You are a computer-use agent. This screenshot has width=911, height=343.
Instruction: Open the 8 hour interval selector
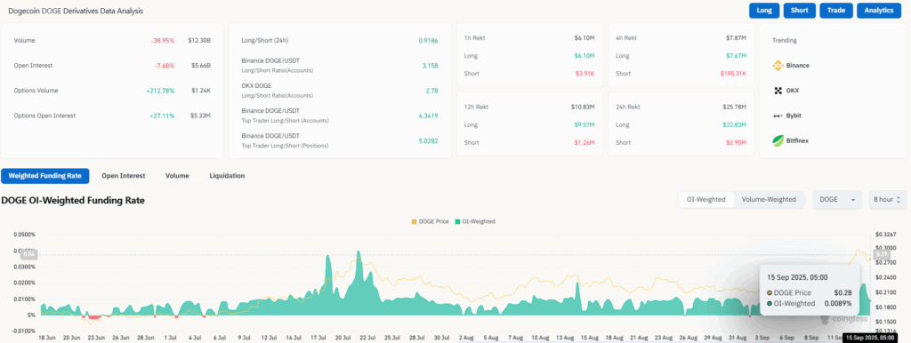[x=887, y=200]
